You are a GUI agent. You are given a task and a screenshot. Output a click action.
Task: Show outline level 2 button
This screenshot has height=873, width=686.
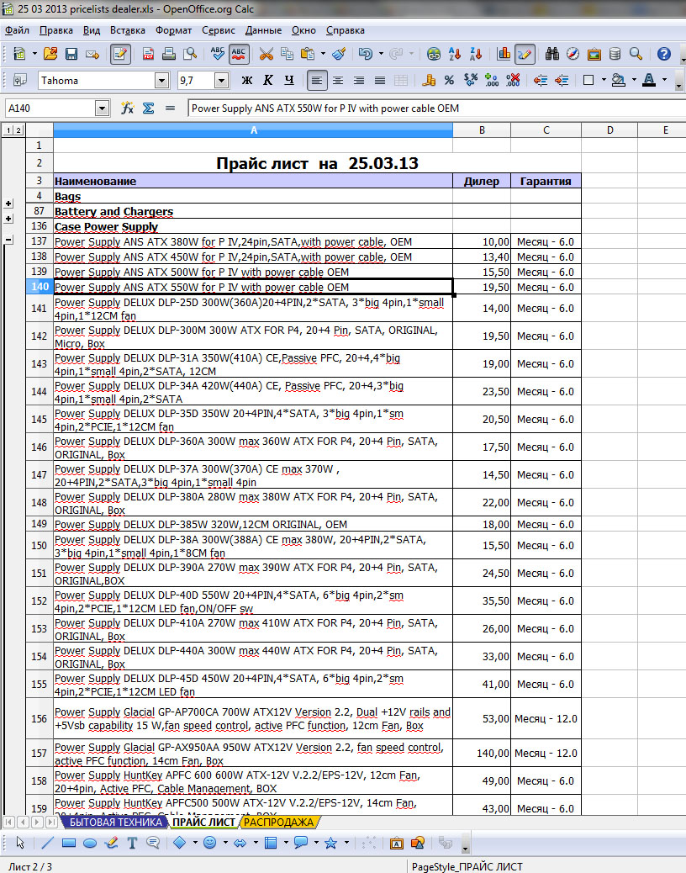point(18,130)
